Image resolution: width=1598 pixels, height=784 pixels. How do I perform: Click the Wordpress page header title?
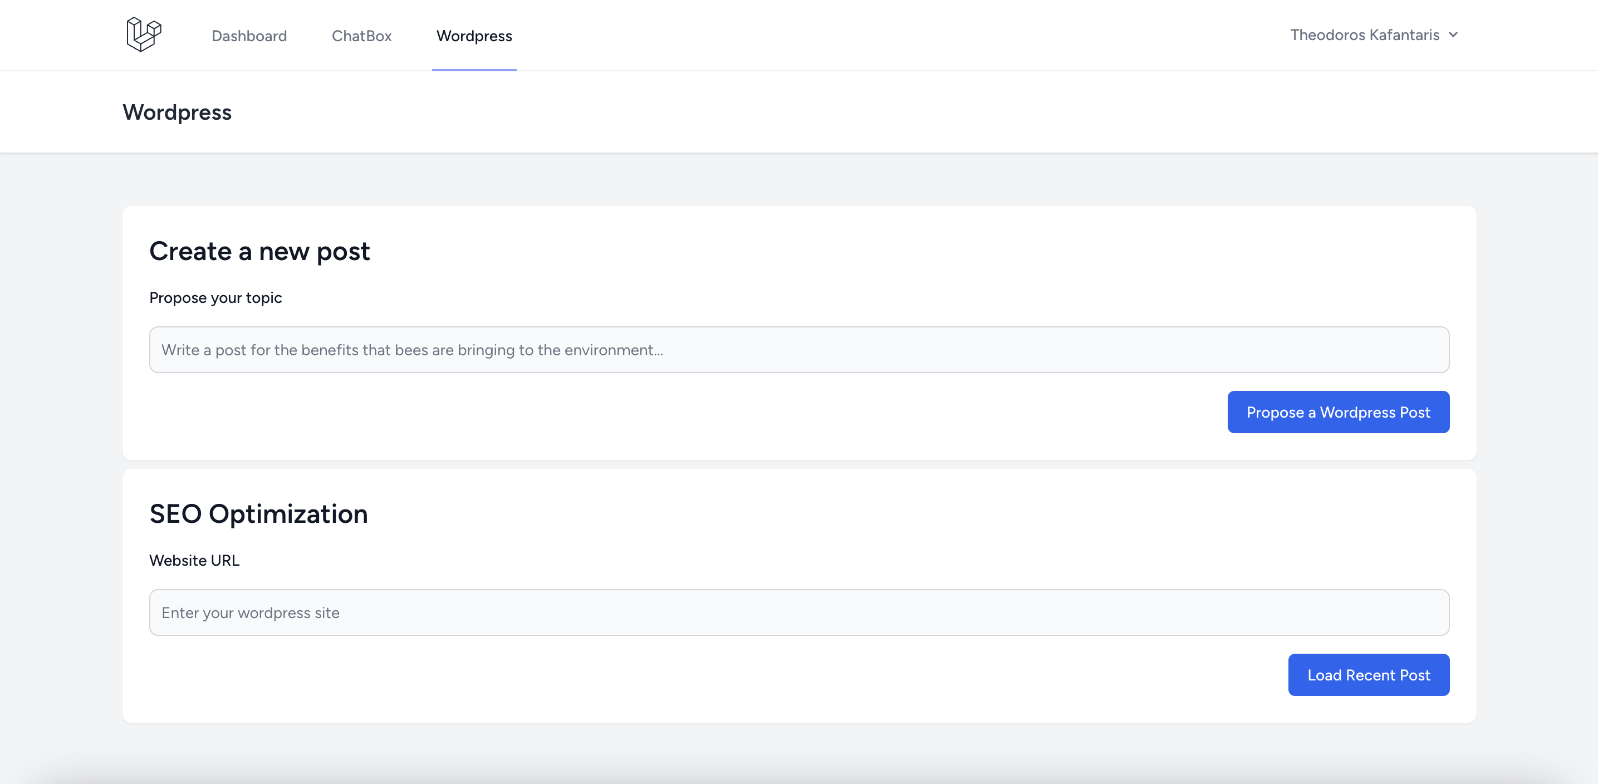(177, 112)
